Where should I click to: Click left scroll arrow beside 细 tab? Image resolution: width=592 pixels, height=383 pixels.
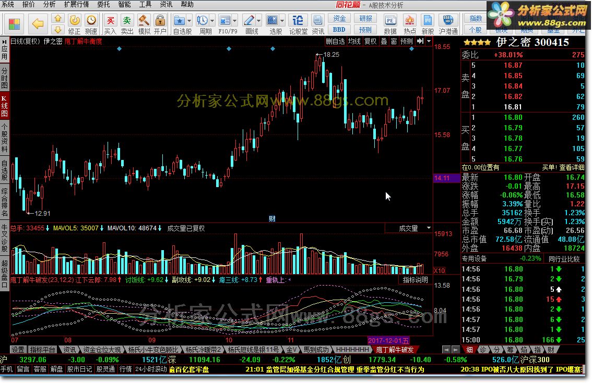pos(447,350)
